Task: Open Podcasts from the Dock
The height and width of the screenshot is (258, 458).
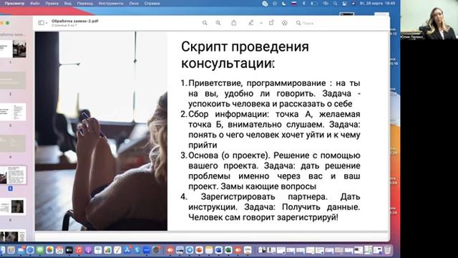Action: point(88,250)
